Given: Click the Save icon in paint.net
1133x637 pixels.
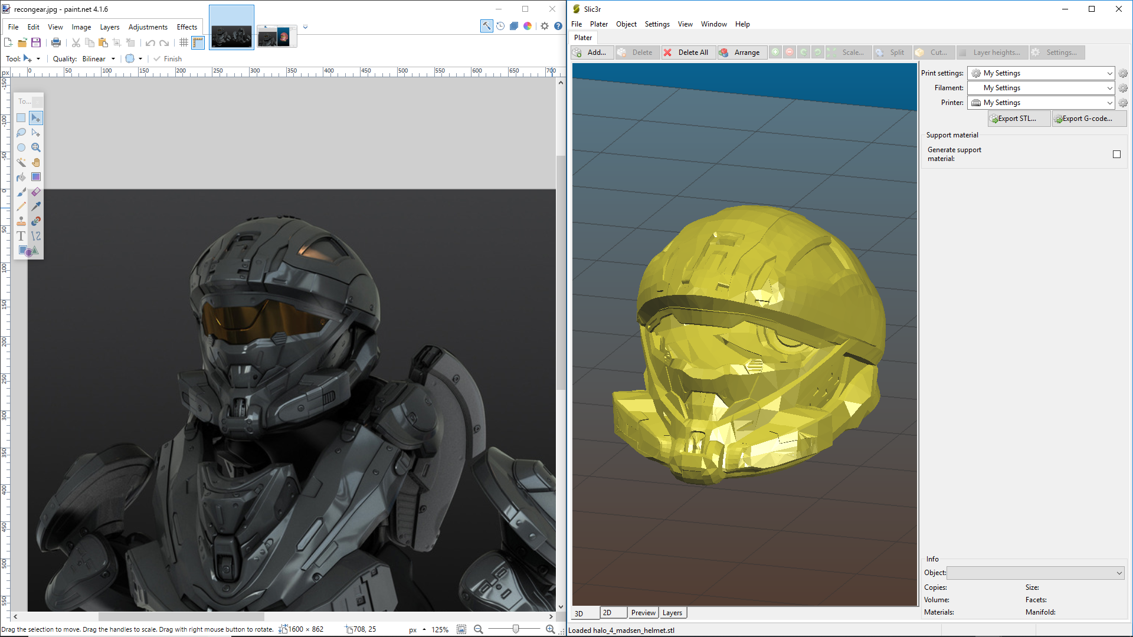Looking at the screenshot, I should [36, 42].
